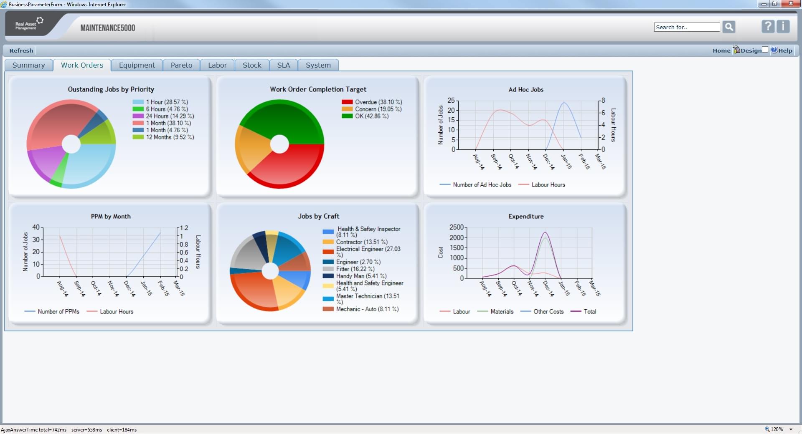Image resolution: width=802 pixels, height=434 pixels.
Task: Click the Internet Explorer icon in title bar
Action: coord(4,4)
